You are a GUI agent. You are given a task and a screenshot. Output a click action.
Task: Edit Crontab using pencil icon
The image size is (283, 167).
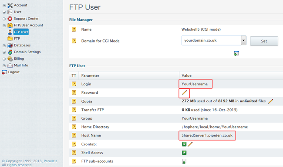[x=190, y=144]
